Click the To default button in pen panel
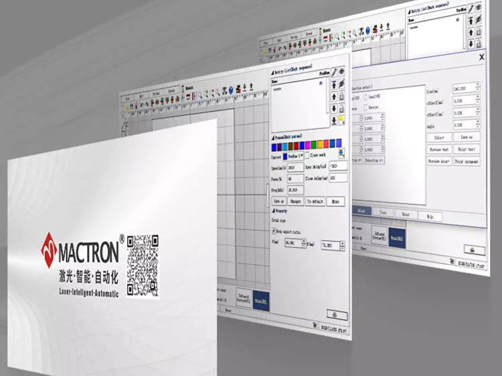 [x=316, y=200]
